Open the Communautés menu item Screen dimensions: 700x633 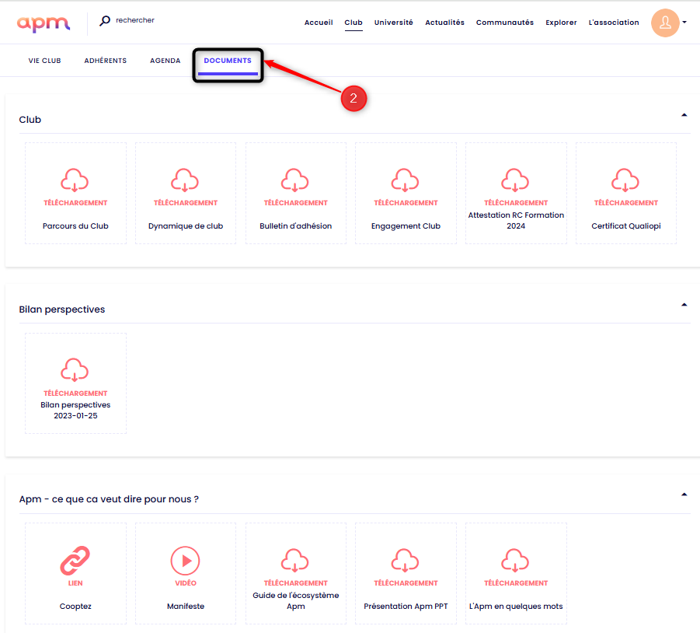504,23
